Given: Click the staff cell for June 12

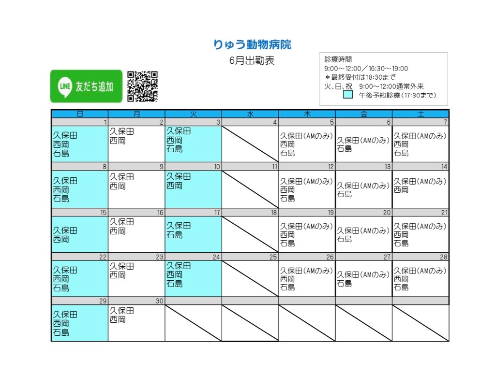Looking at the screenshot, I should coord(307,189).
